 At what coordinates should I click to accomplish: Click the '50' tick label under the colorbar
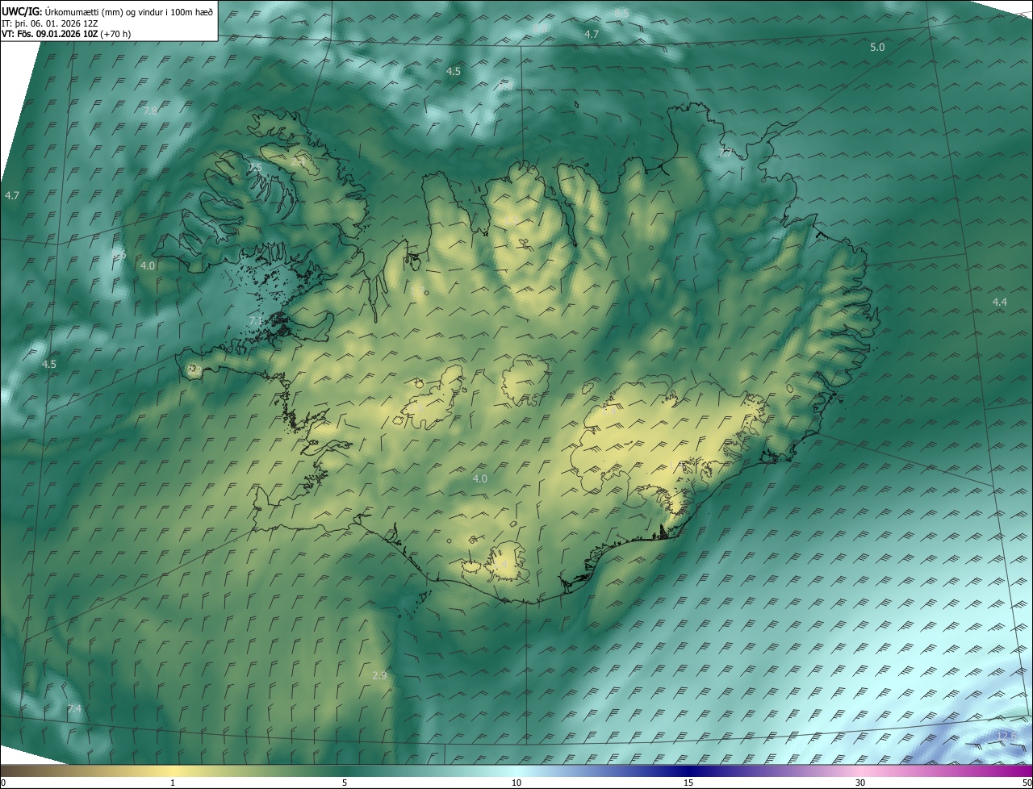pos(1027,783)
